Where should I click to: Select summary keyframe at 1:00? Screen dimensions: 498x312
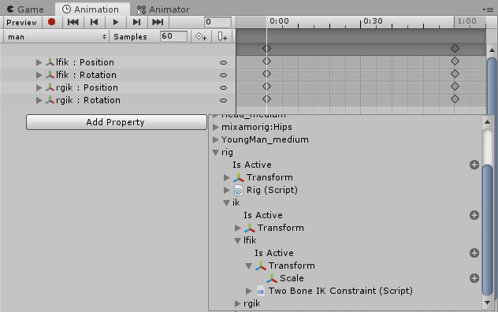(x=455, y=49)
